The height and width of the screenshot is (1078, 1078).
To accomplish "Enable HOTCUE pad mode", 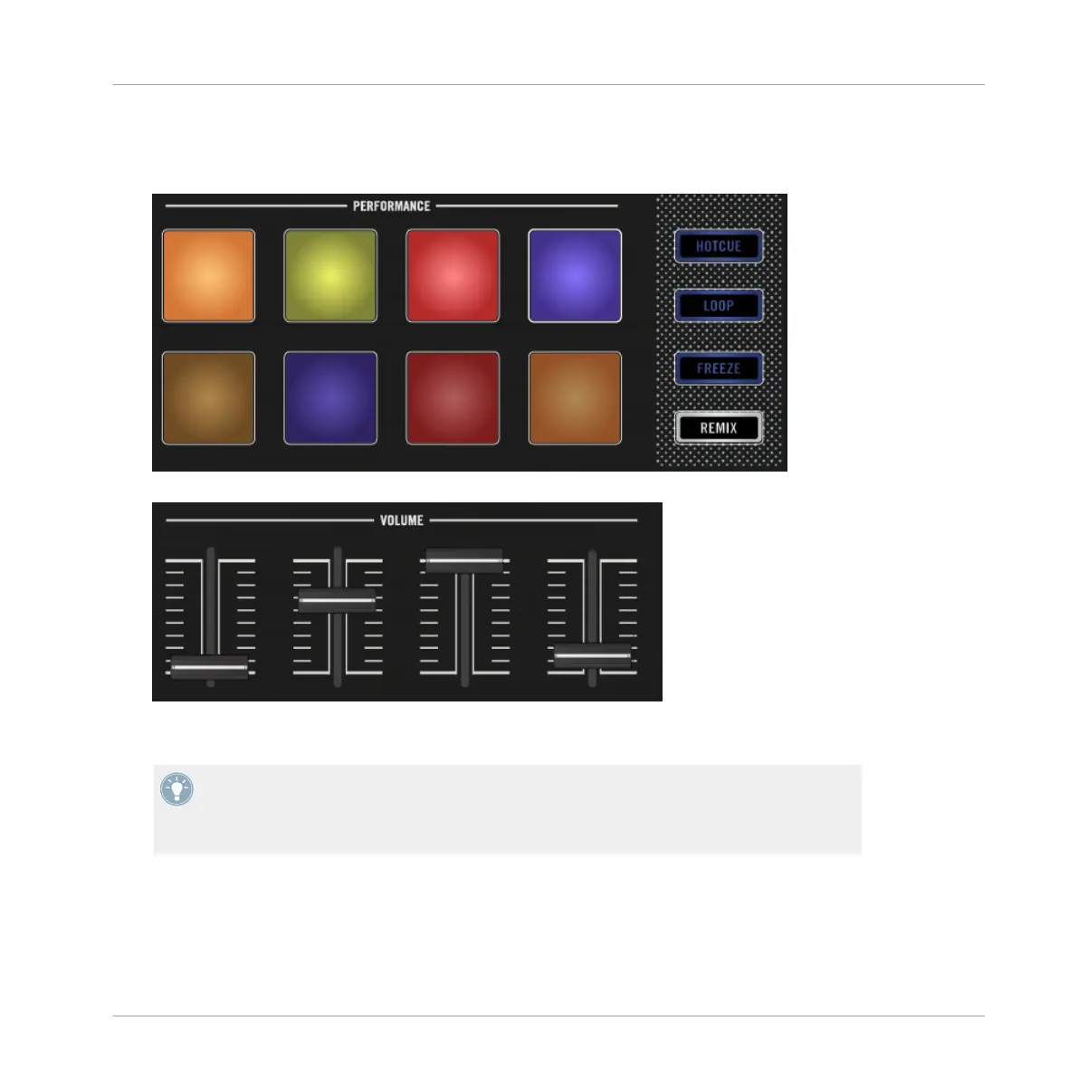I will 719,246.
